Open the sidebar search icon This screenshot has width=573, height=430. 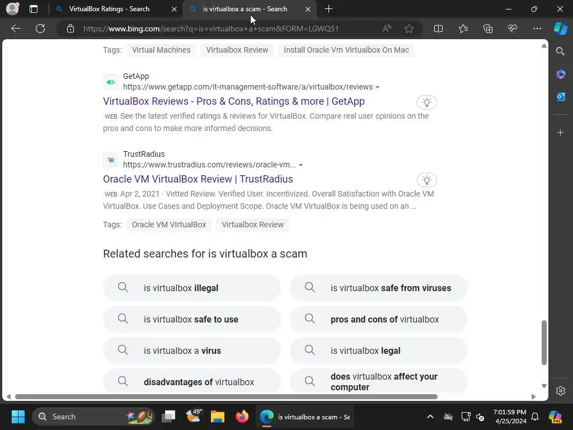click(560, 51)
